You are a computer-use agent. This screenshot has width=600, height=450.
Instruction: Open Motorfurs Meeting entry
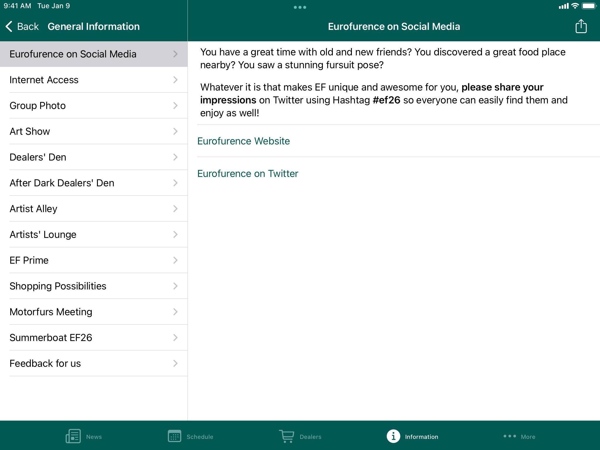[x=94, y=312]
